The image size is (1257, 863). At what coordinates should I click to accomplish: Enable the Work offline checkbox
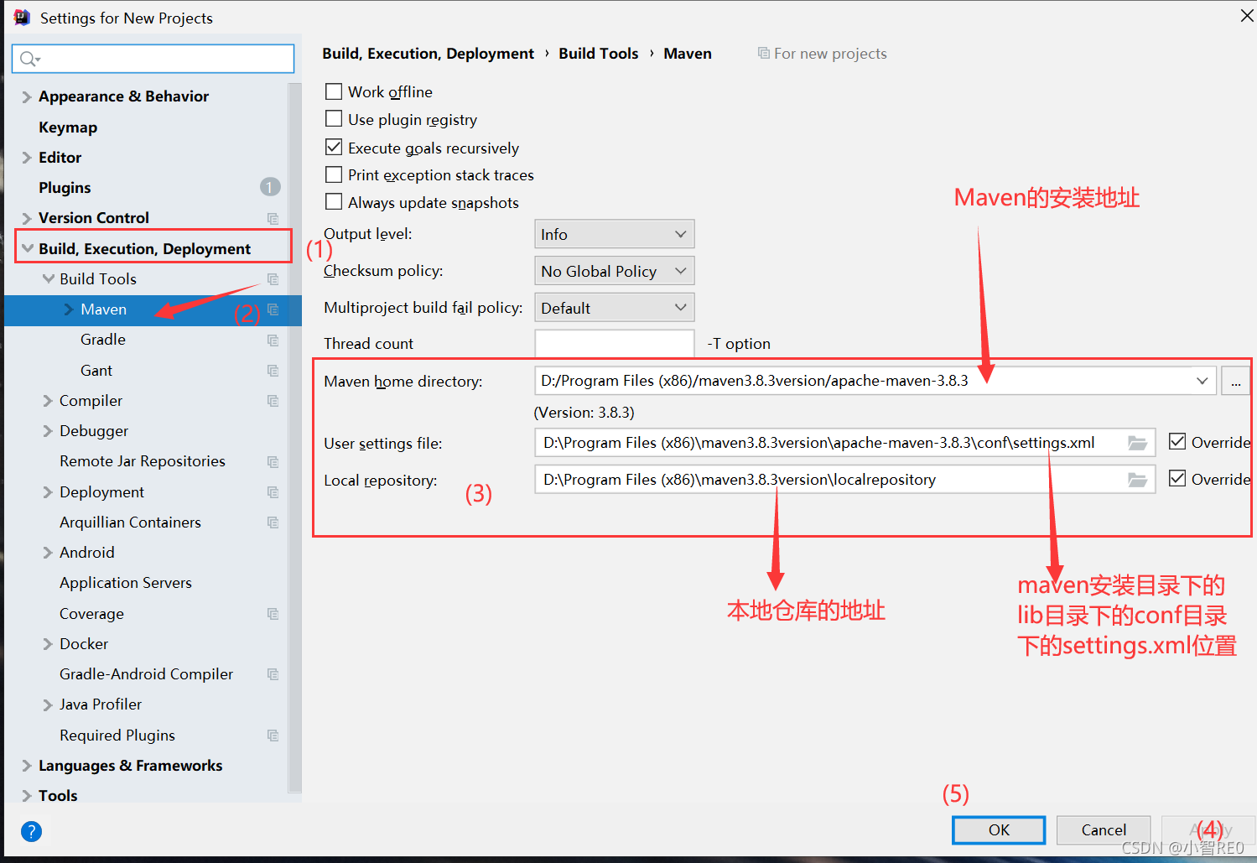click(x=334, y=91)
